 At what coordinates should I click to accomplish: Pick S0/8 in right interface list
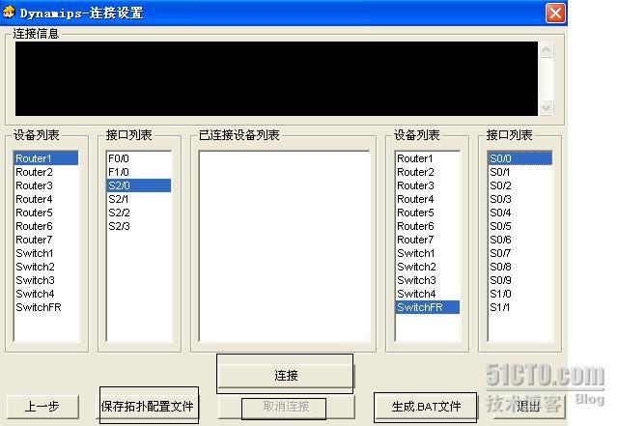(520, 267)
